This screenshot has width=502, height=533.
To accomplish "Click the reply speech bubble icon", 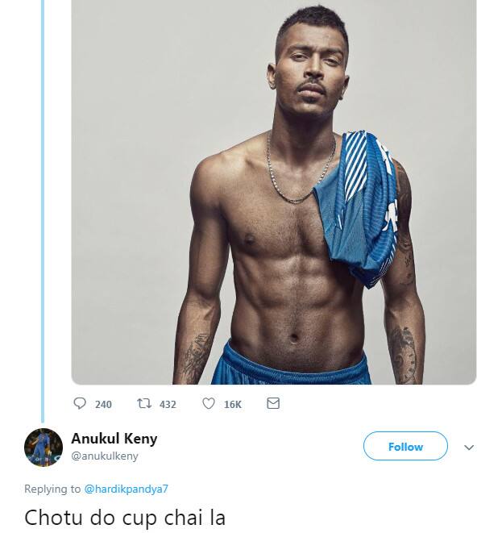I will pyautogui.click(x=80, y=403).
